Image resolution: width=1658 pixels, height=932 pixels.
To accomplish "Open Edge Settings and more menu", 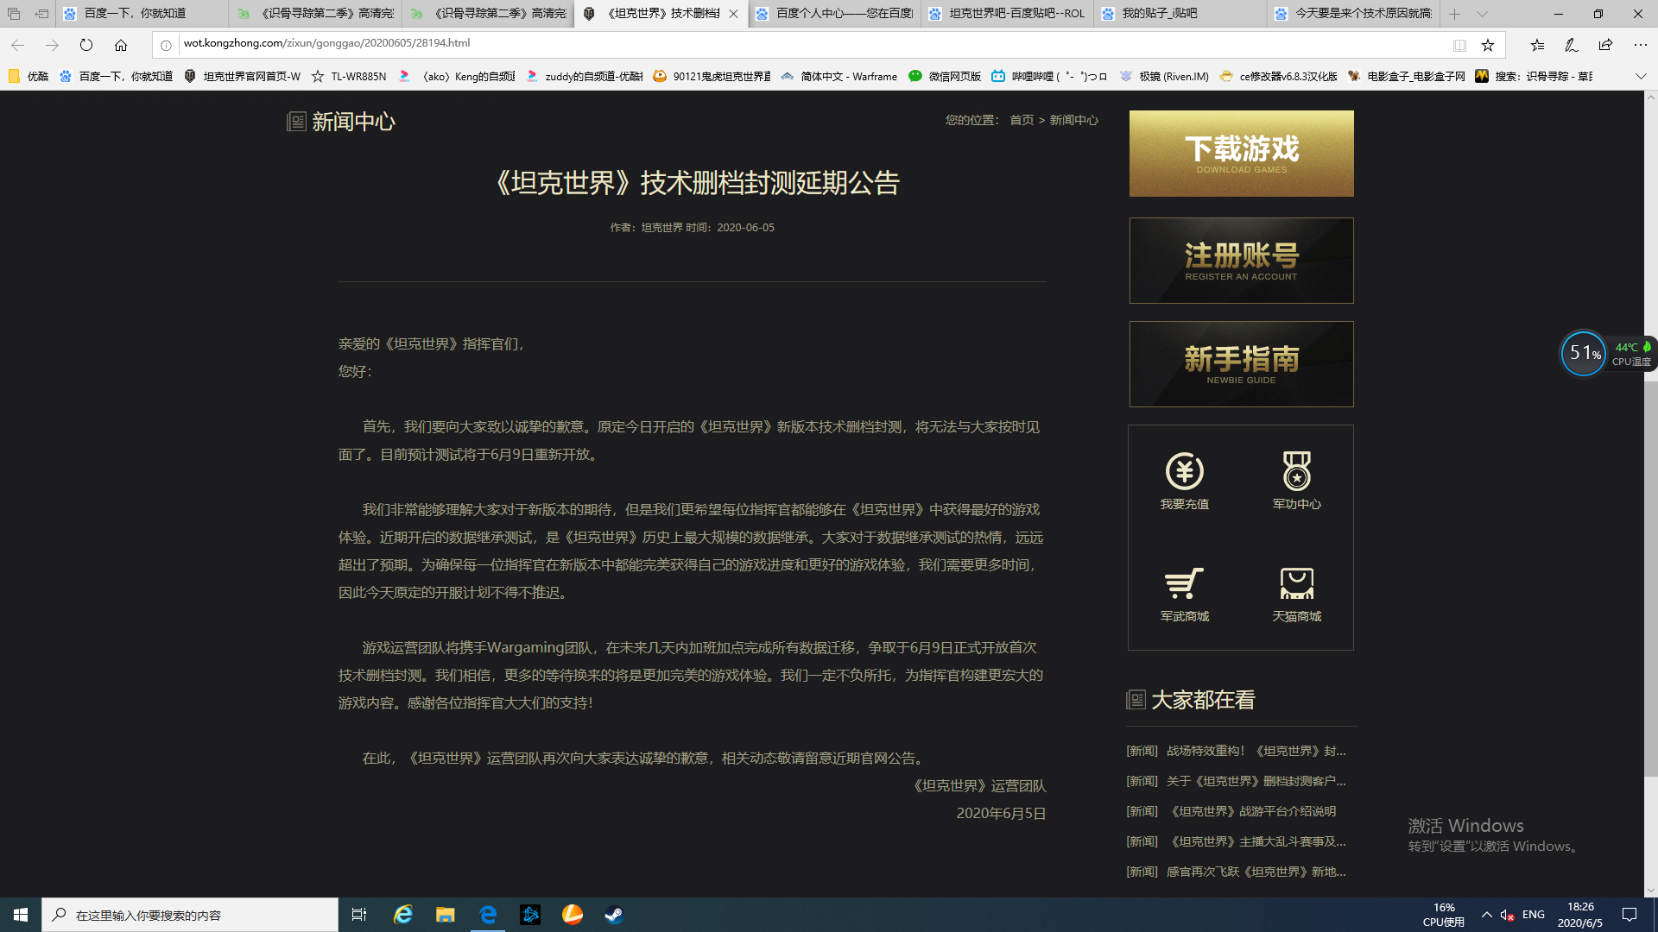I will [x=1640, y=45].
